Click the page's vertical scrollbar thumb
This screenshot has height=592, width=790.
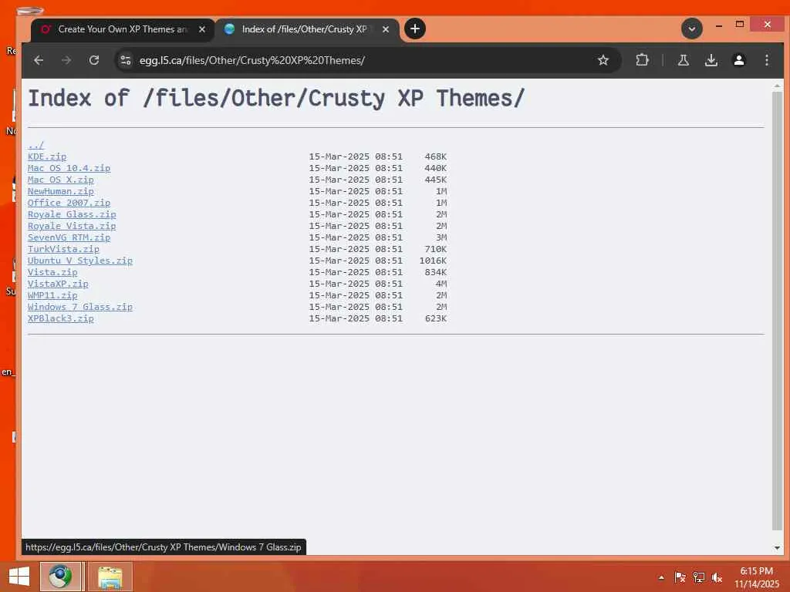777,311
